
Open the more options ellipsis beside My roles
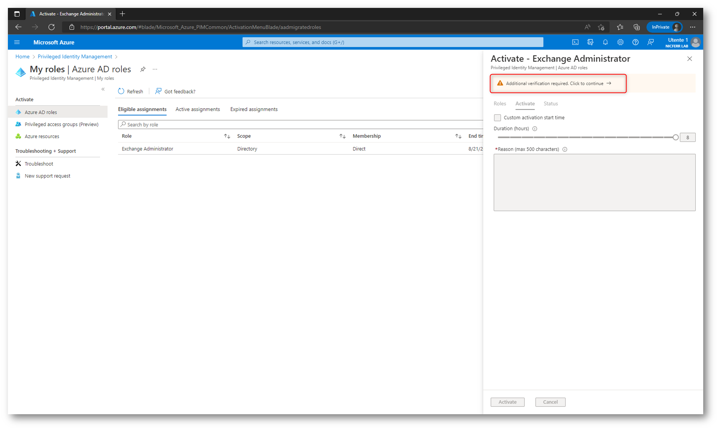[155, 69]
